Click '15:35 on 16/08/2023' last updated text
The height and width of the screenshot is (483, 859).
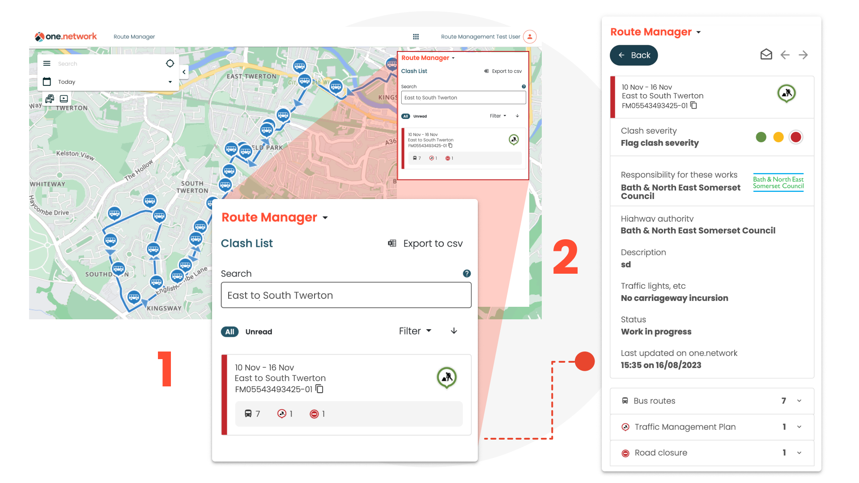tap(661, 365)
